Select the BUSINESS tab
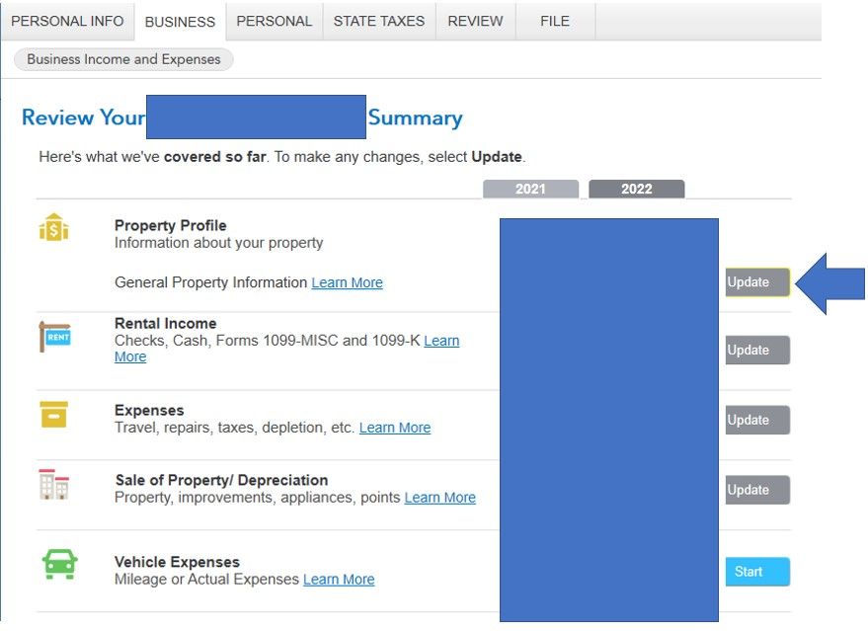868x631 pixels. coord(180,22)
